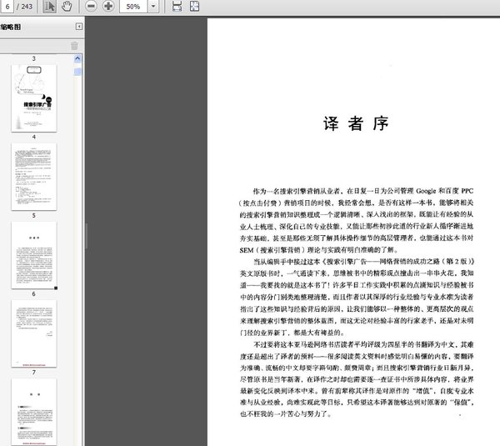The image size is (500, 446).
Task: Click thumbnail panel scroll up arrow
Action: click(77, 58)
